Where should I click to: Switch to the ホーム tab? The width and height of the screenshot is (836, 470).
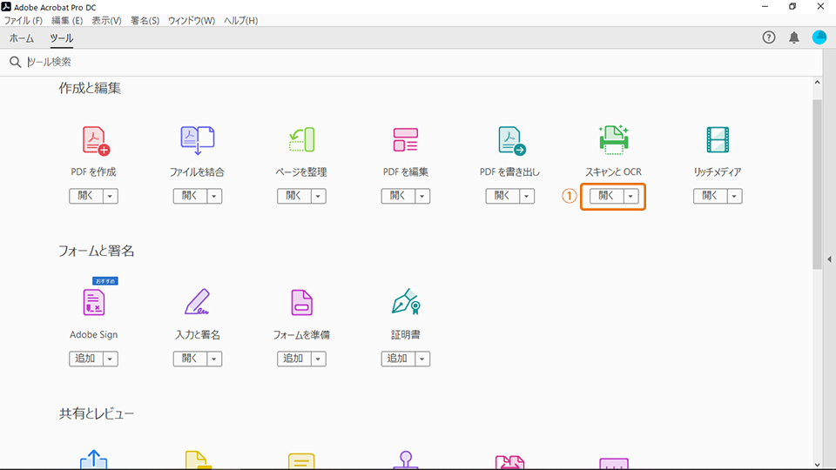tap(21, 38)
